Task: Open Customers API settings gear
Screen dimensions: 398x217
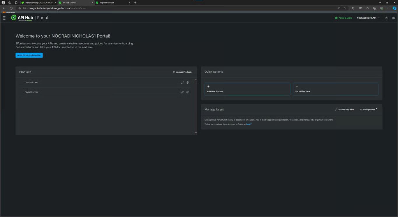Action: [x=188, y=83]
